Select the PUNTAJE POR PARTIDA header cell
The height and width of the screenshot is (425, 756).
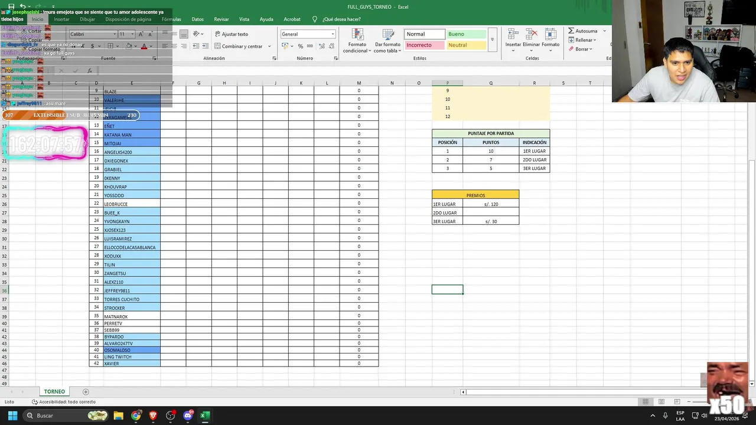491,133
